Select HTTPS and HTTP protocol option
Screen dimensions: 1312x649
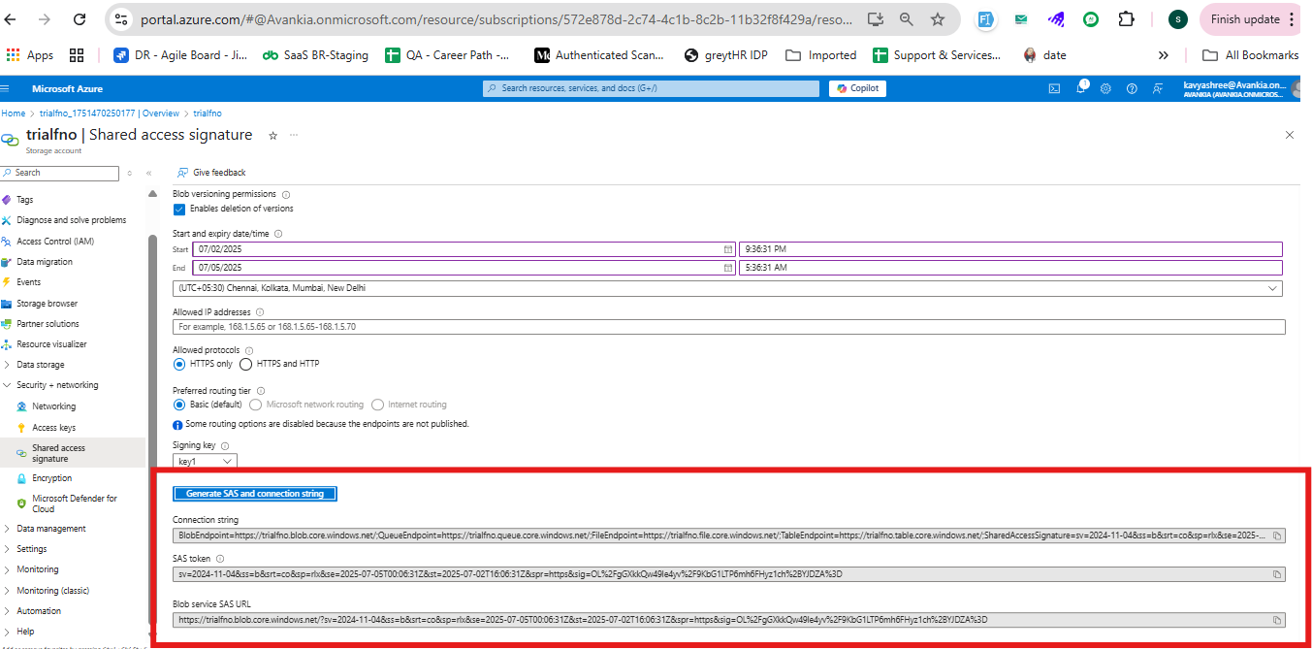[246, 364]
